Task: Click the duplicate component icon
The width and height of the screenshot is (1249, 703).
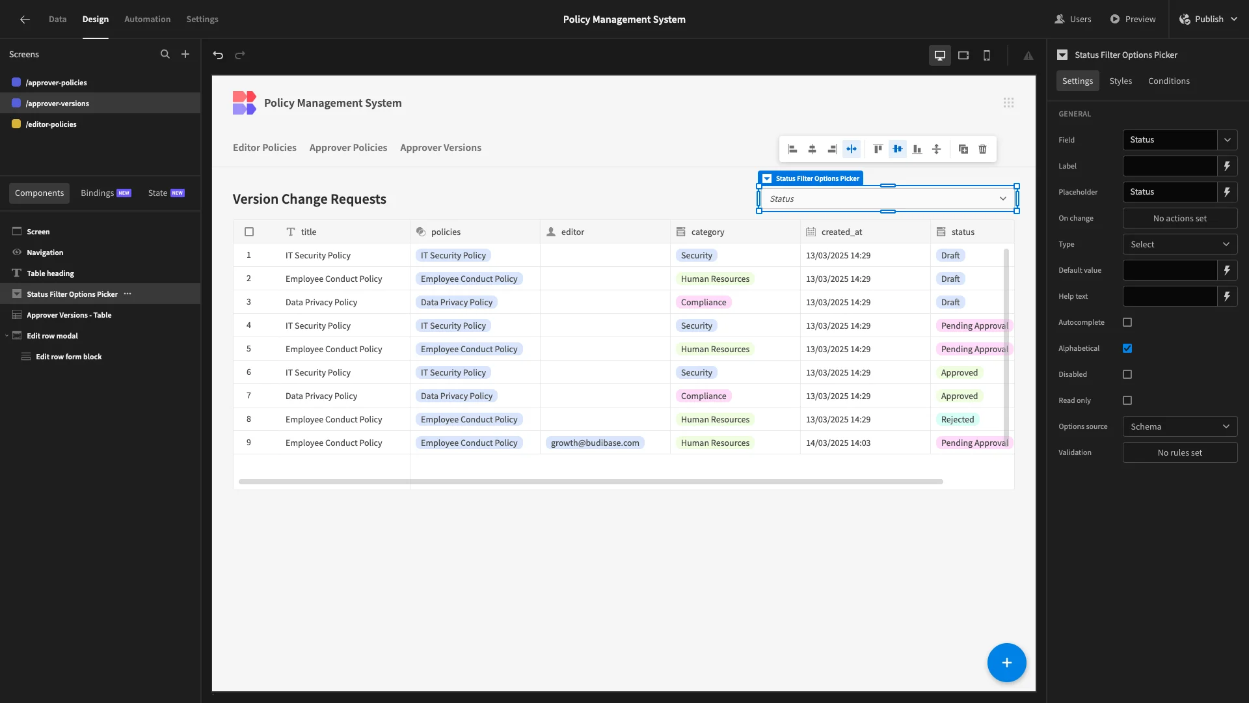Action: 963,149
